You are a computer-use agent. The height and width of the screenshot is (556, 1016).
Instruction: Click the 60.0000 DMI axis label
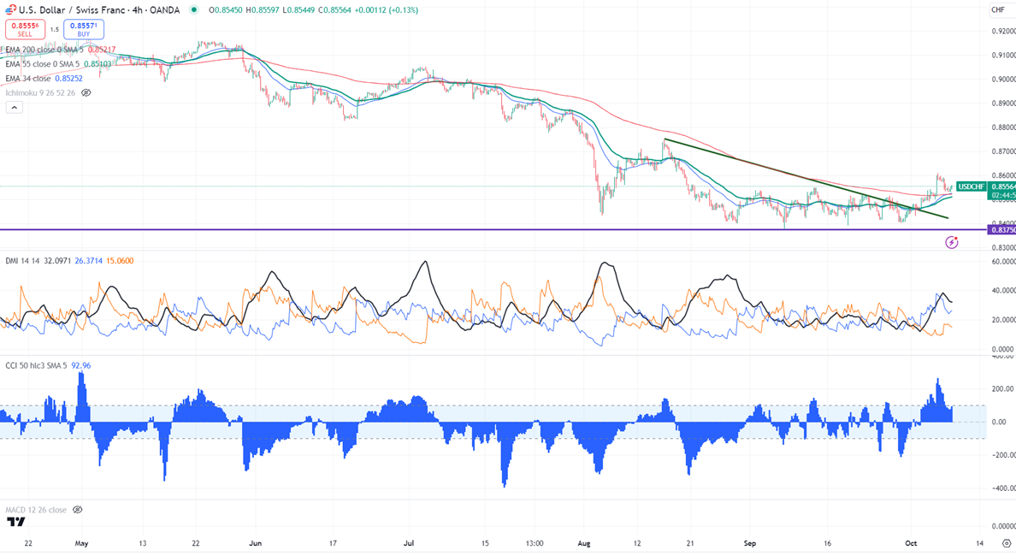point(1003,261)
